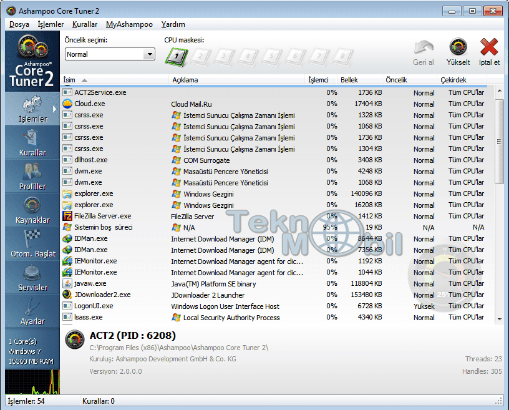Sort by the İşlemci column header

click(x=321, y=80)
